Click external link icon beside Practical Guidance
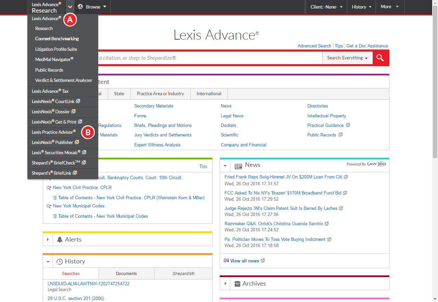 pyautogui.click(x=348, y=125)
